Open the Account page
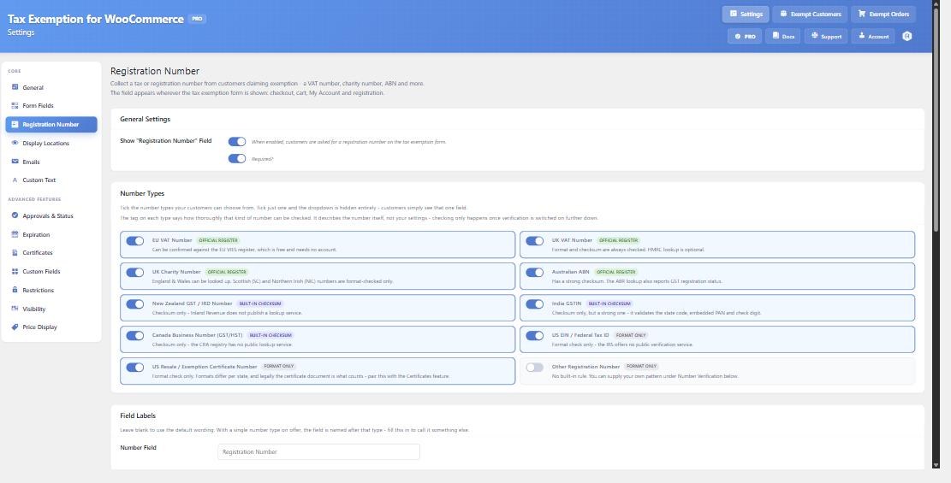951x483 pixels. pos(873,37)
